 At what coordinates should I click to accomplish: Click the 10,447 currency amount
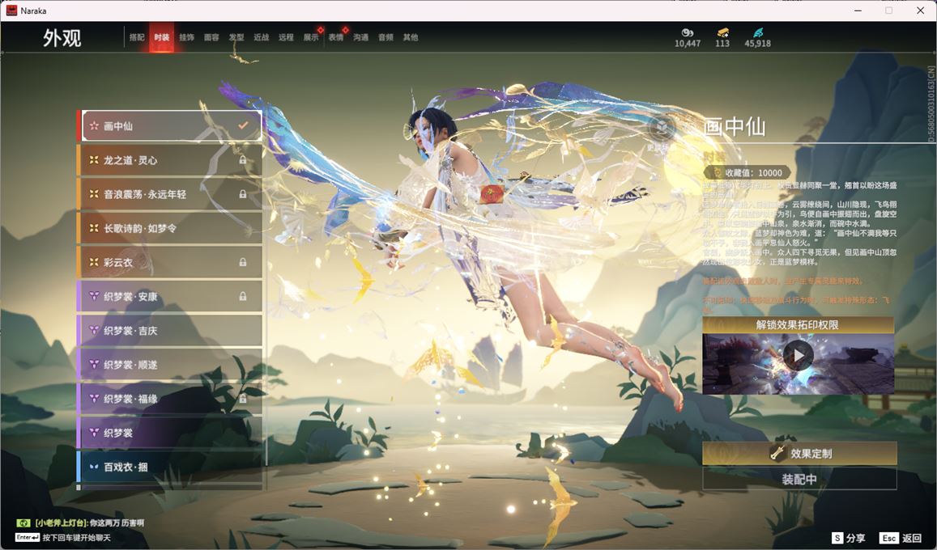pyautogui.click(x=688, y=44)
